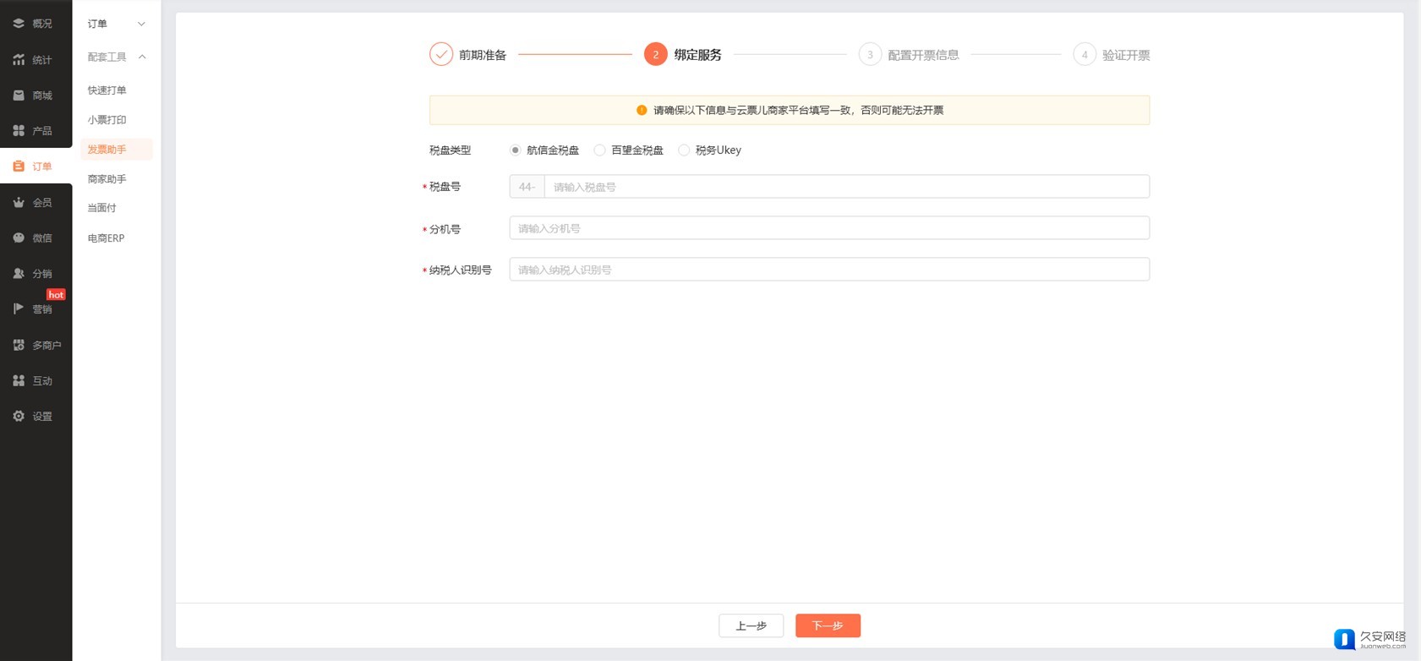Click the 概况 overview icon in sidebar
1421x661 pixels.
pyautogui.click(x=19, y=24)
